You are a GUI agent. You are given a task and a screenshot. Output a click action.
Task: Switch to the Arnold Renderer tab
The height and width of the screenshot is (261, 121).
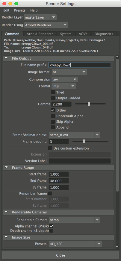click(40, 34)
